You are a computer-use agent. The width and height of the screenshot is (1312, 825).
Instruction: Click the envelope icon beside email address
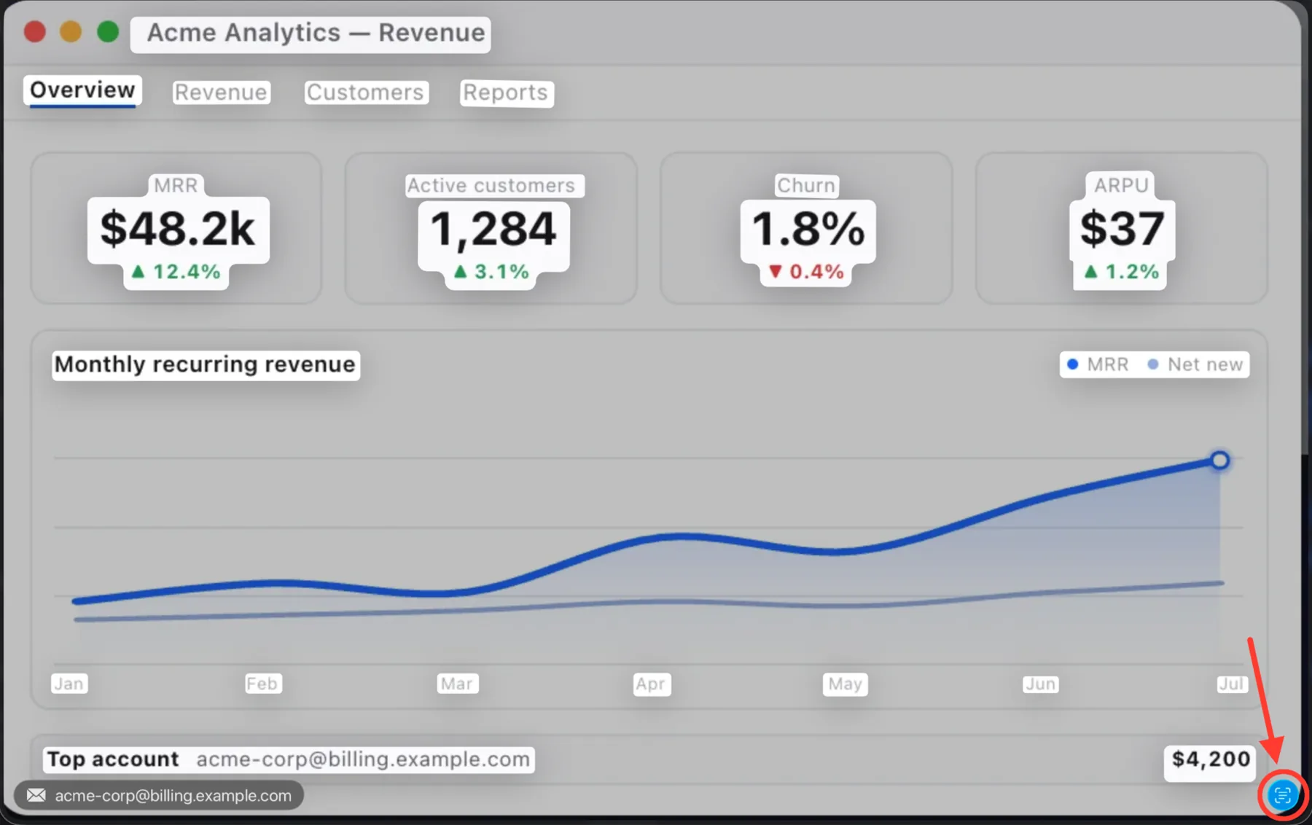pos(36,795)
